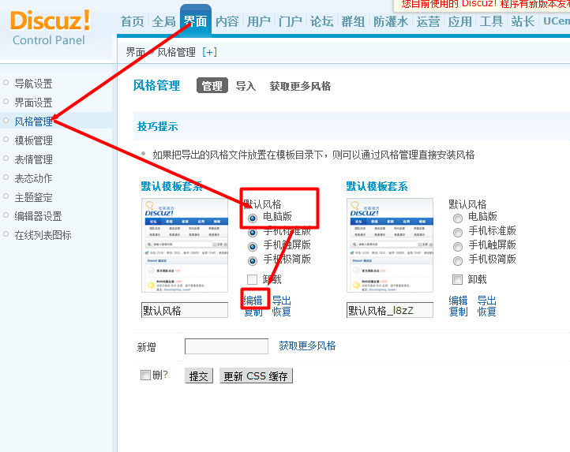Open the 工具 top menu

coord(492,21)
